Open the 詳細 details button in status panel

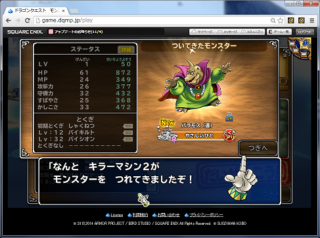pyautogui.click(x=126, y=49)
